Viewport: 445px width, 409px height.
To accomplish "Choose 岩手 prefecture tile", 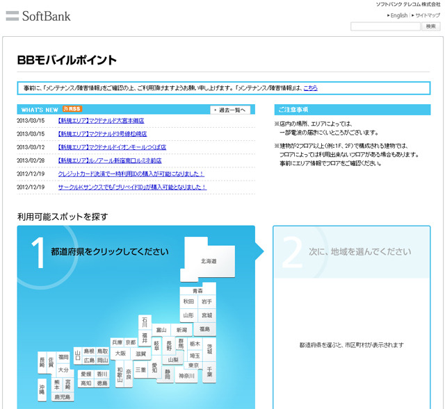I will (207, 301).
